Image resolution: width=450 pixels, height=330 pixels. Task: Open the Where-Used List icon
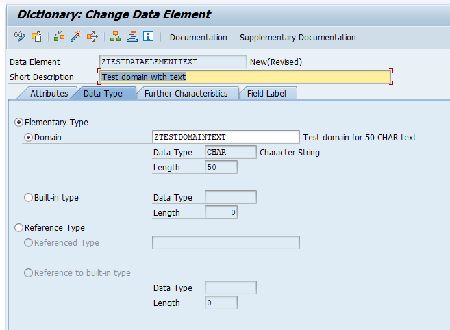(x=92, y=37)
